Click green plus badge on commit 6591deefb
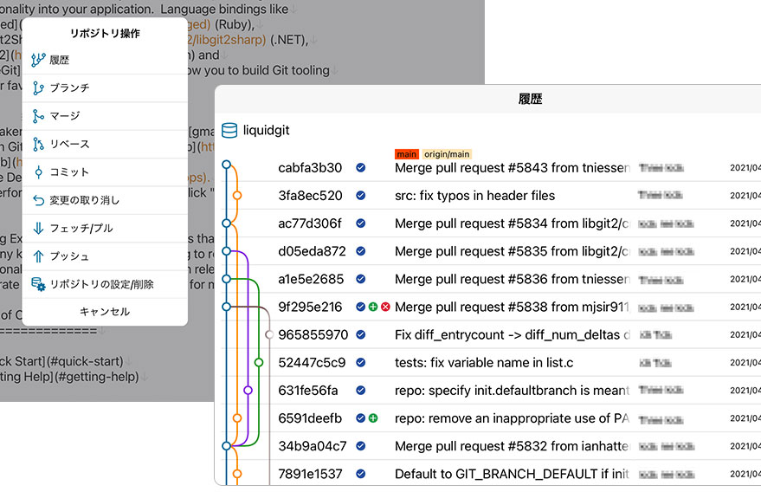761x492 pixels. pyautogui.click(x=373, y=418)
